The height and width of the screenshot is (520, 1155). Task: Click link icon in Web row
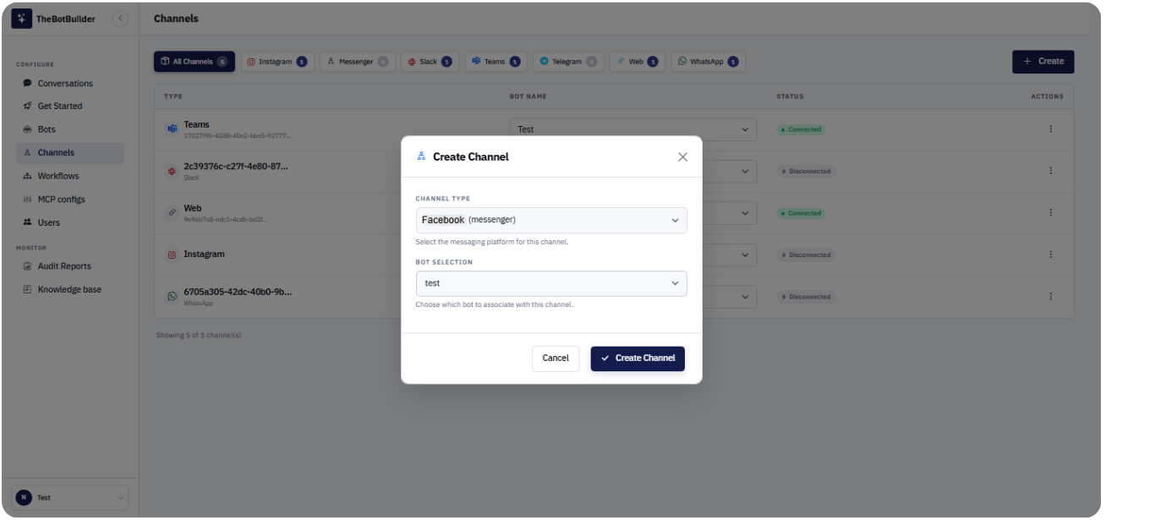tap(172, 213)
